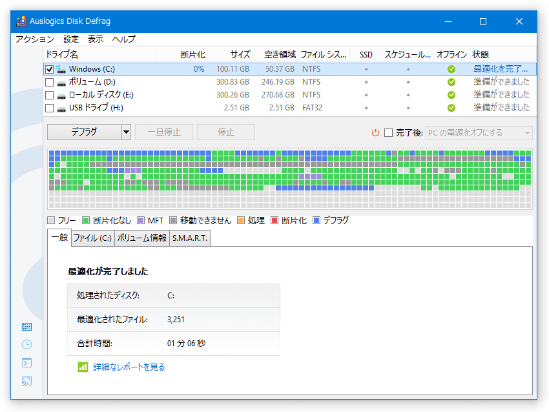Click the green offline check for ボリューム (D:)

(x=451, y=82)
